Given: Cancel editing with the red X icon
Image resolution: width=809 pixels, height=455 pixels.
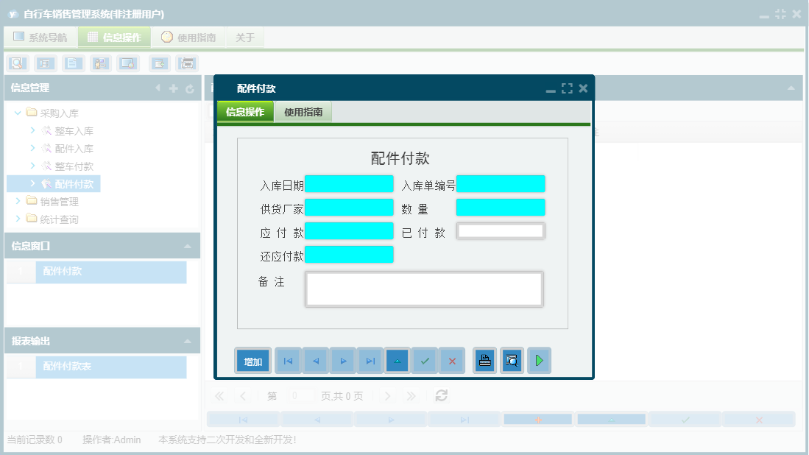Looking at the screenshot, I should coord(452,360).
